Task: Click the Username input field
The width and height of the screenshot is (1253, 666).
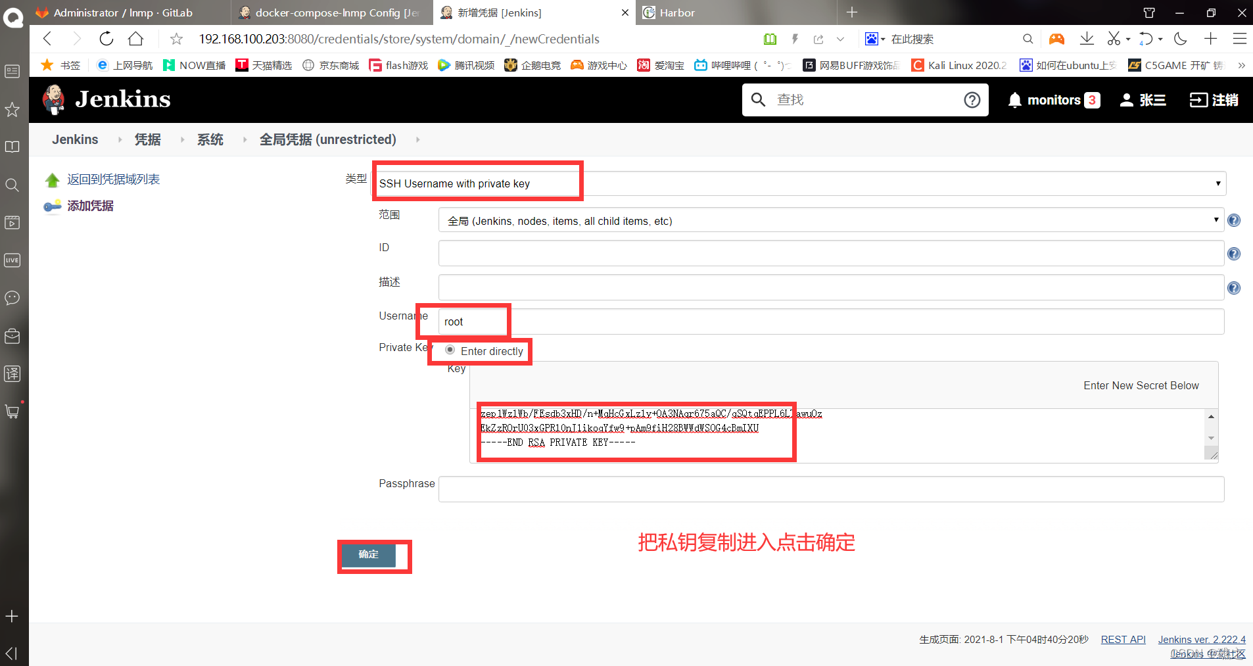Action: (831, 321)
